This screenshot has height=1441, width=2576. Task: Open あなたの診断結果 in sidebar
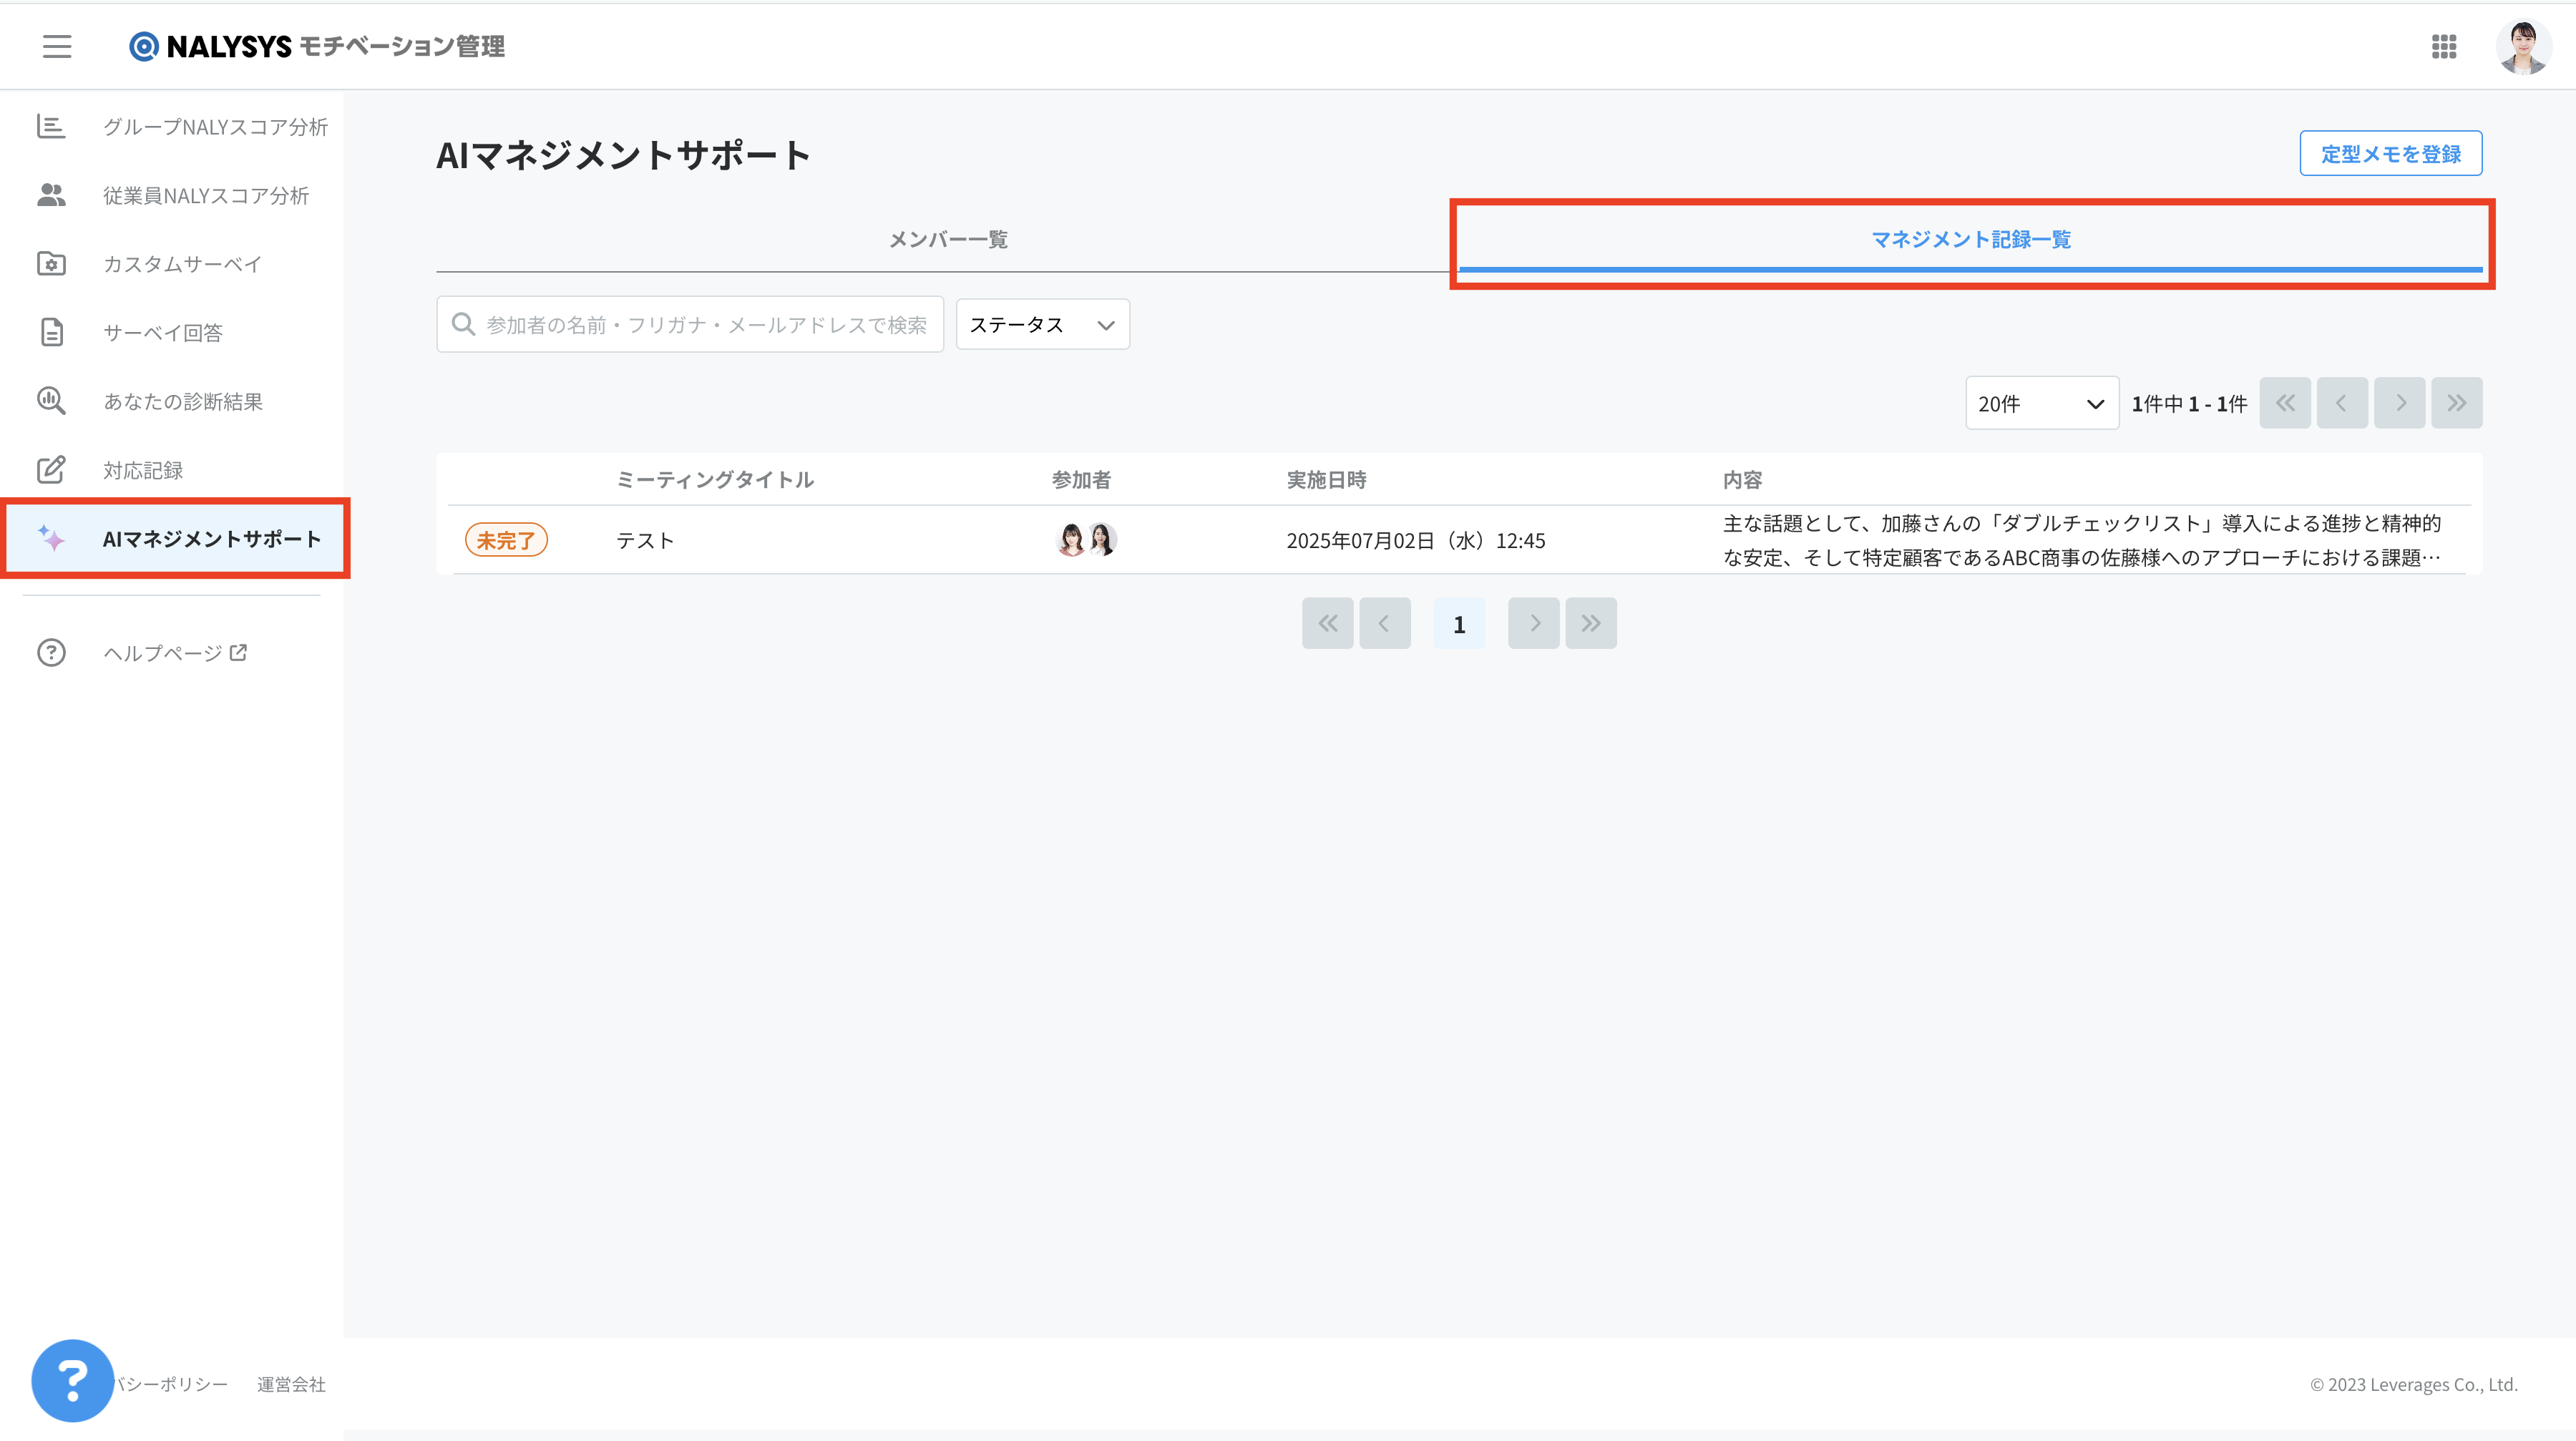point(172,401)
